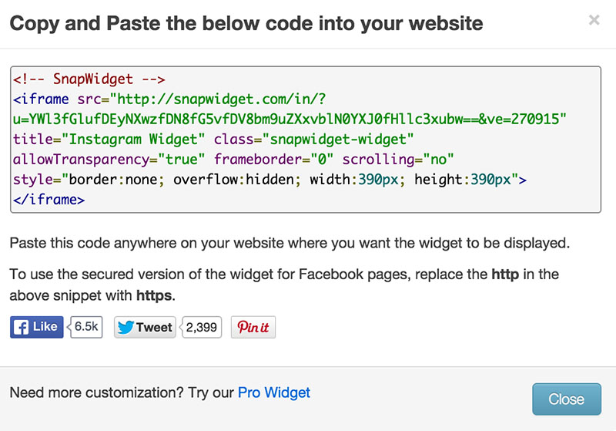The width and height of the screenshot is (616, 431).
Task: Dismiss the dialog with the X icon
Action: pyautogui.click(x=594, y=20)
